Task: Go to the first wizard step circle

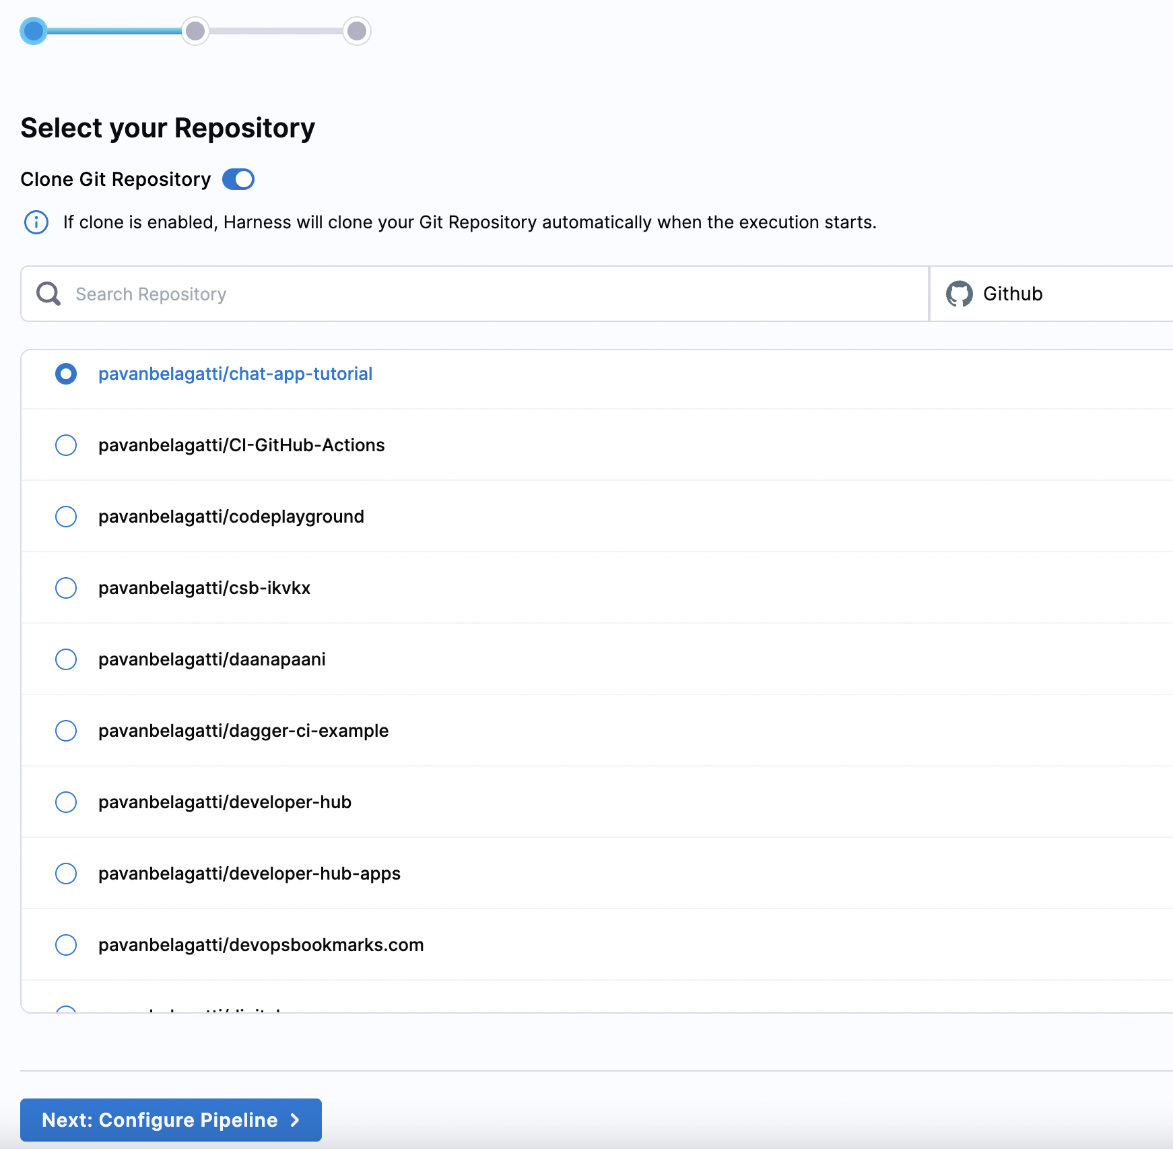Action: 34,31
